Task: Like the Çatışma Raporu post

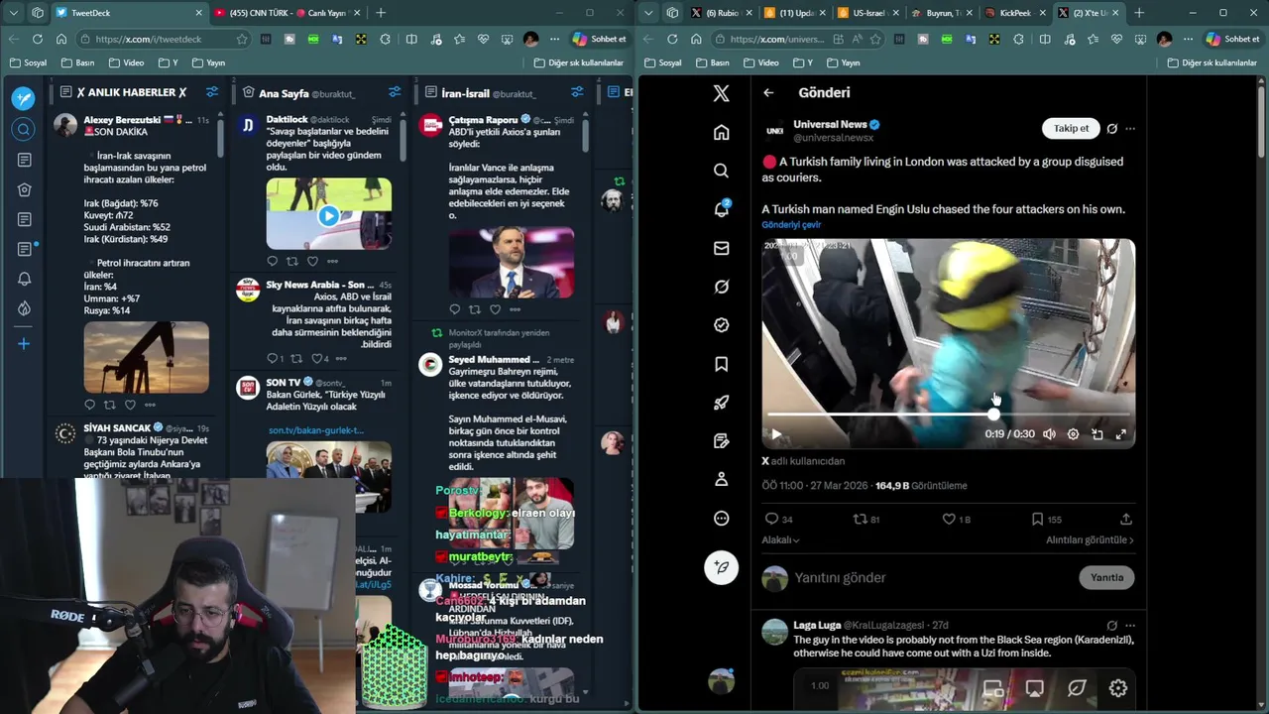Action: (495, 309)
